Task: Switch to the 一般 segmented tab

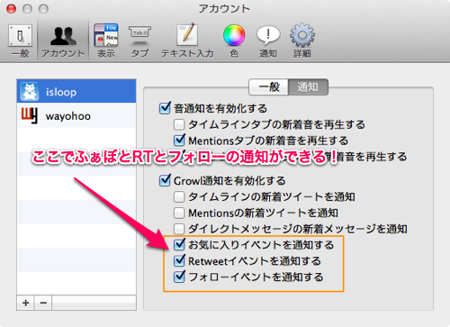Action: tap(269, 87)
